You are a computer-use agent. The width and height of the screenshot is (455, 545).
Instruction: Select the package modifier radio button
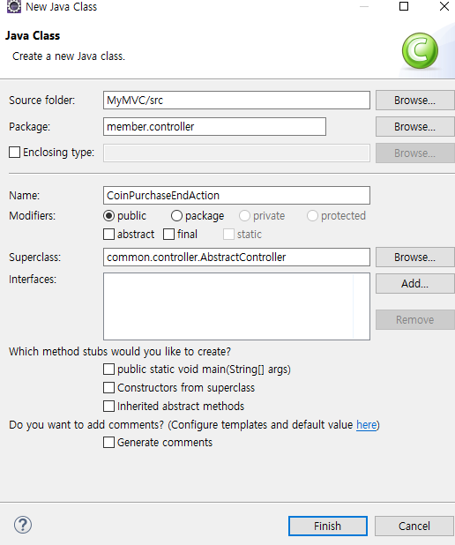click(176, 216)
